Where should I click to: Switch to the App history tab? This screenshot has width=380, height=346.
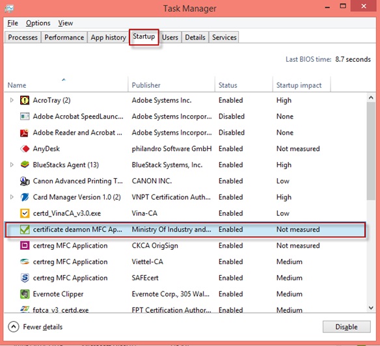pos(108,37)
